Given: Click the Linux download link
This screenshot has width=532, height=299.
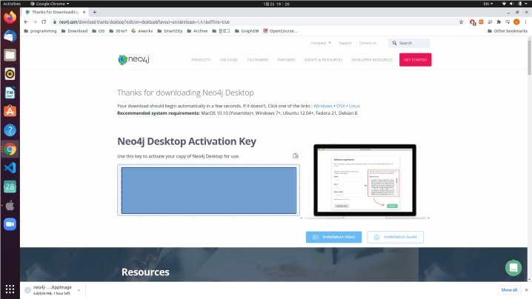Looking at the screenshot, I should [354, 106].
